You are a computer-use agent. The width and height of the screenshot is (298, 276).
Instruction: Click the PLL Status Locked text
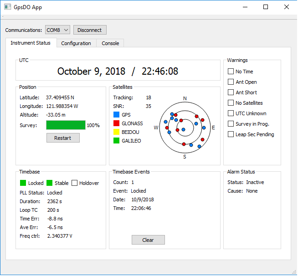55,193
